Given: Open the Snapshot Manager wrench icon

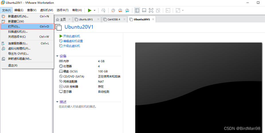Looking at the screenshot, I should click(x=127, y=11).
